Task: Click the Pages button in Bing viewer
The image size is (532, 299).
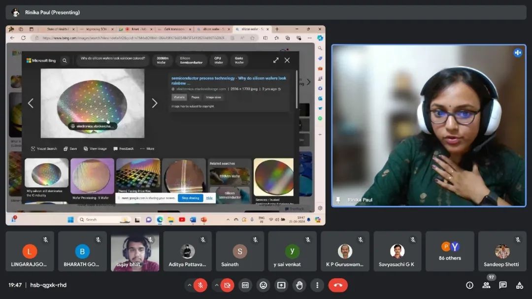Action: pyautogui.click(x=196, y=97)
